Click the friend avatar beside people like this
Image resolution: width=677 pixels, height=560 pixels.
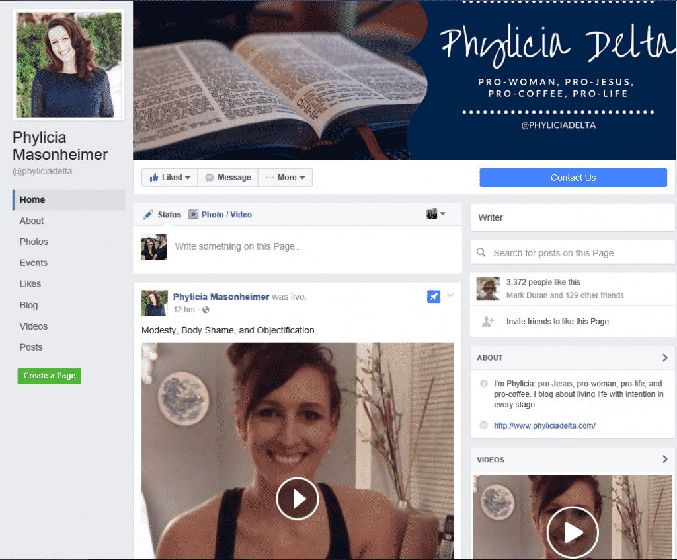pyautogui.click(x=488, y=289)
